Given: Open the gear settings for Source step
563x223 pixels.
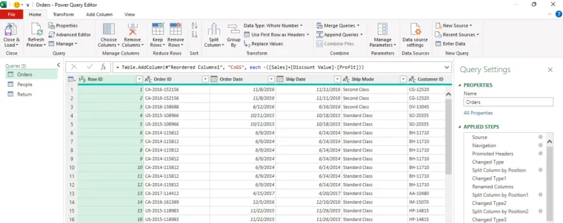Looking at the screenshot, I should pos(540,137).
